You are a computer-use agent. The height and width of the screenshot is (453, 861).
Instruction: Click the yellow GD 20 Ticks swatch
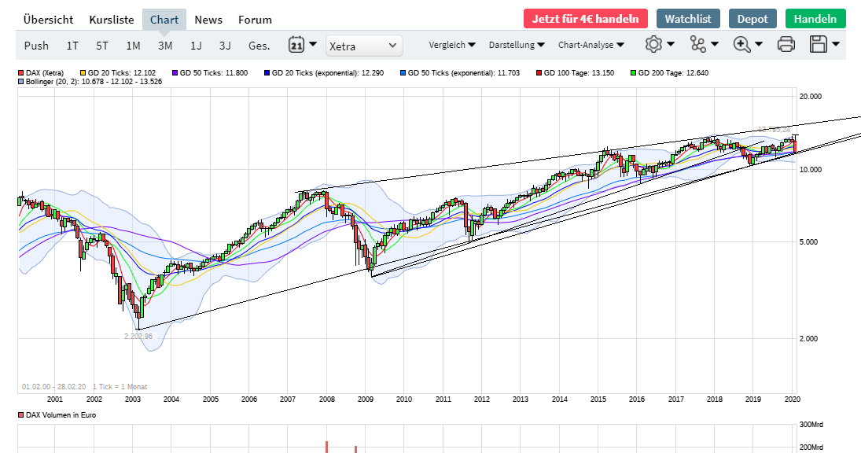pos(83,73)
